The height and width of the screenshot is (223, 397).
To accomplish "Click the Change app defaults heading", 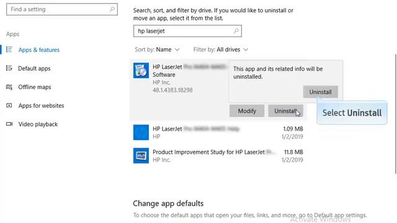I will [168, 203].
